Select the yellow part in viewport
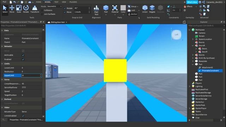Image resolution: width=226 pixels, height=127 pixels. click(x=115, y=71)
